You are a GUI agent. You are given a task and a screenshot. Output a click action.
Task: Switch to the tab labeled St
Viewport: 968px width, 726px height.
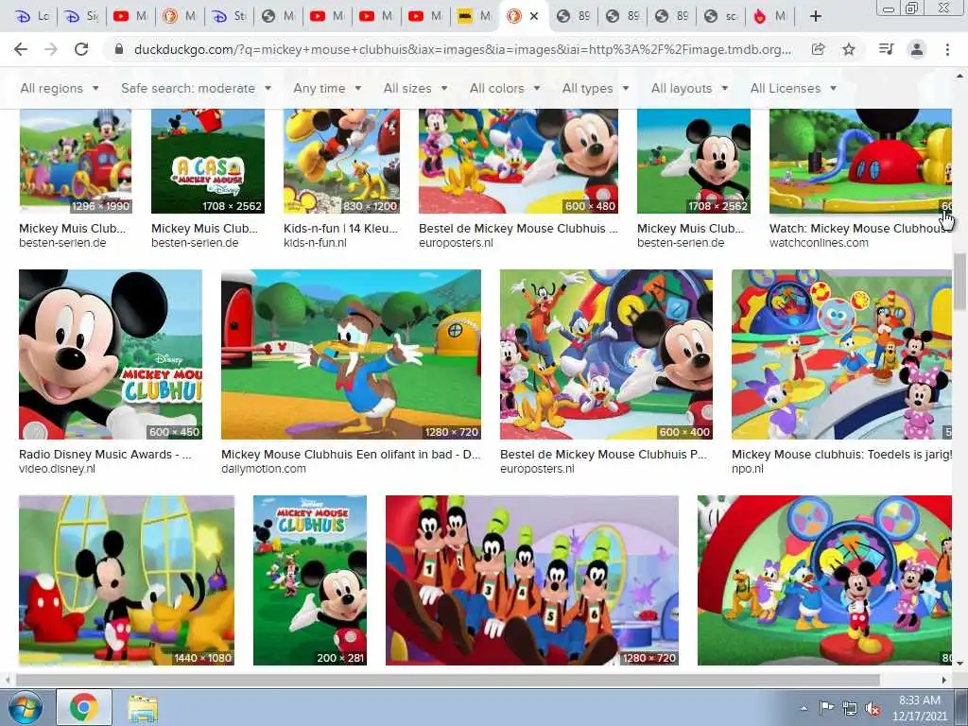click(230, 17)
